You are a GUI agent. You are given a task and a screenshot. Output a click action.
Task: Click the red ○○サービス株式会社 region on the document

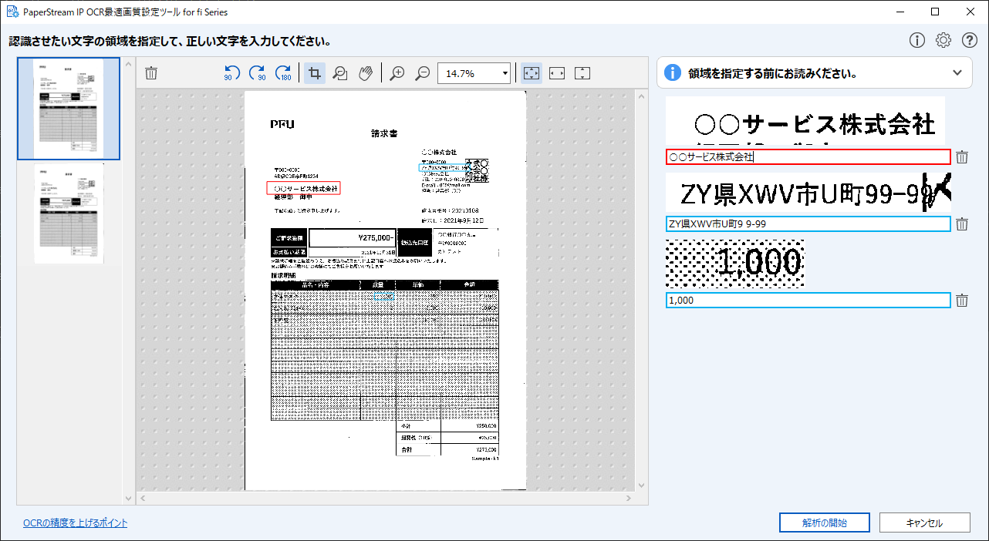tap(304, 188)
